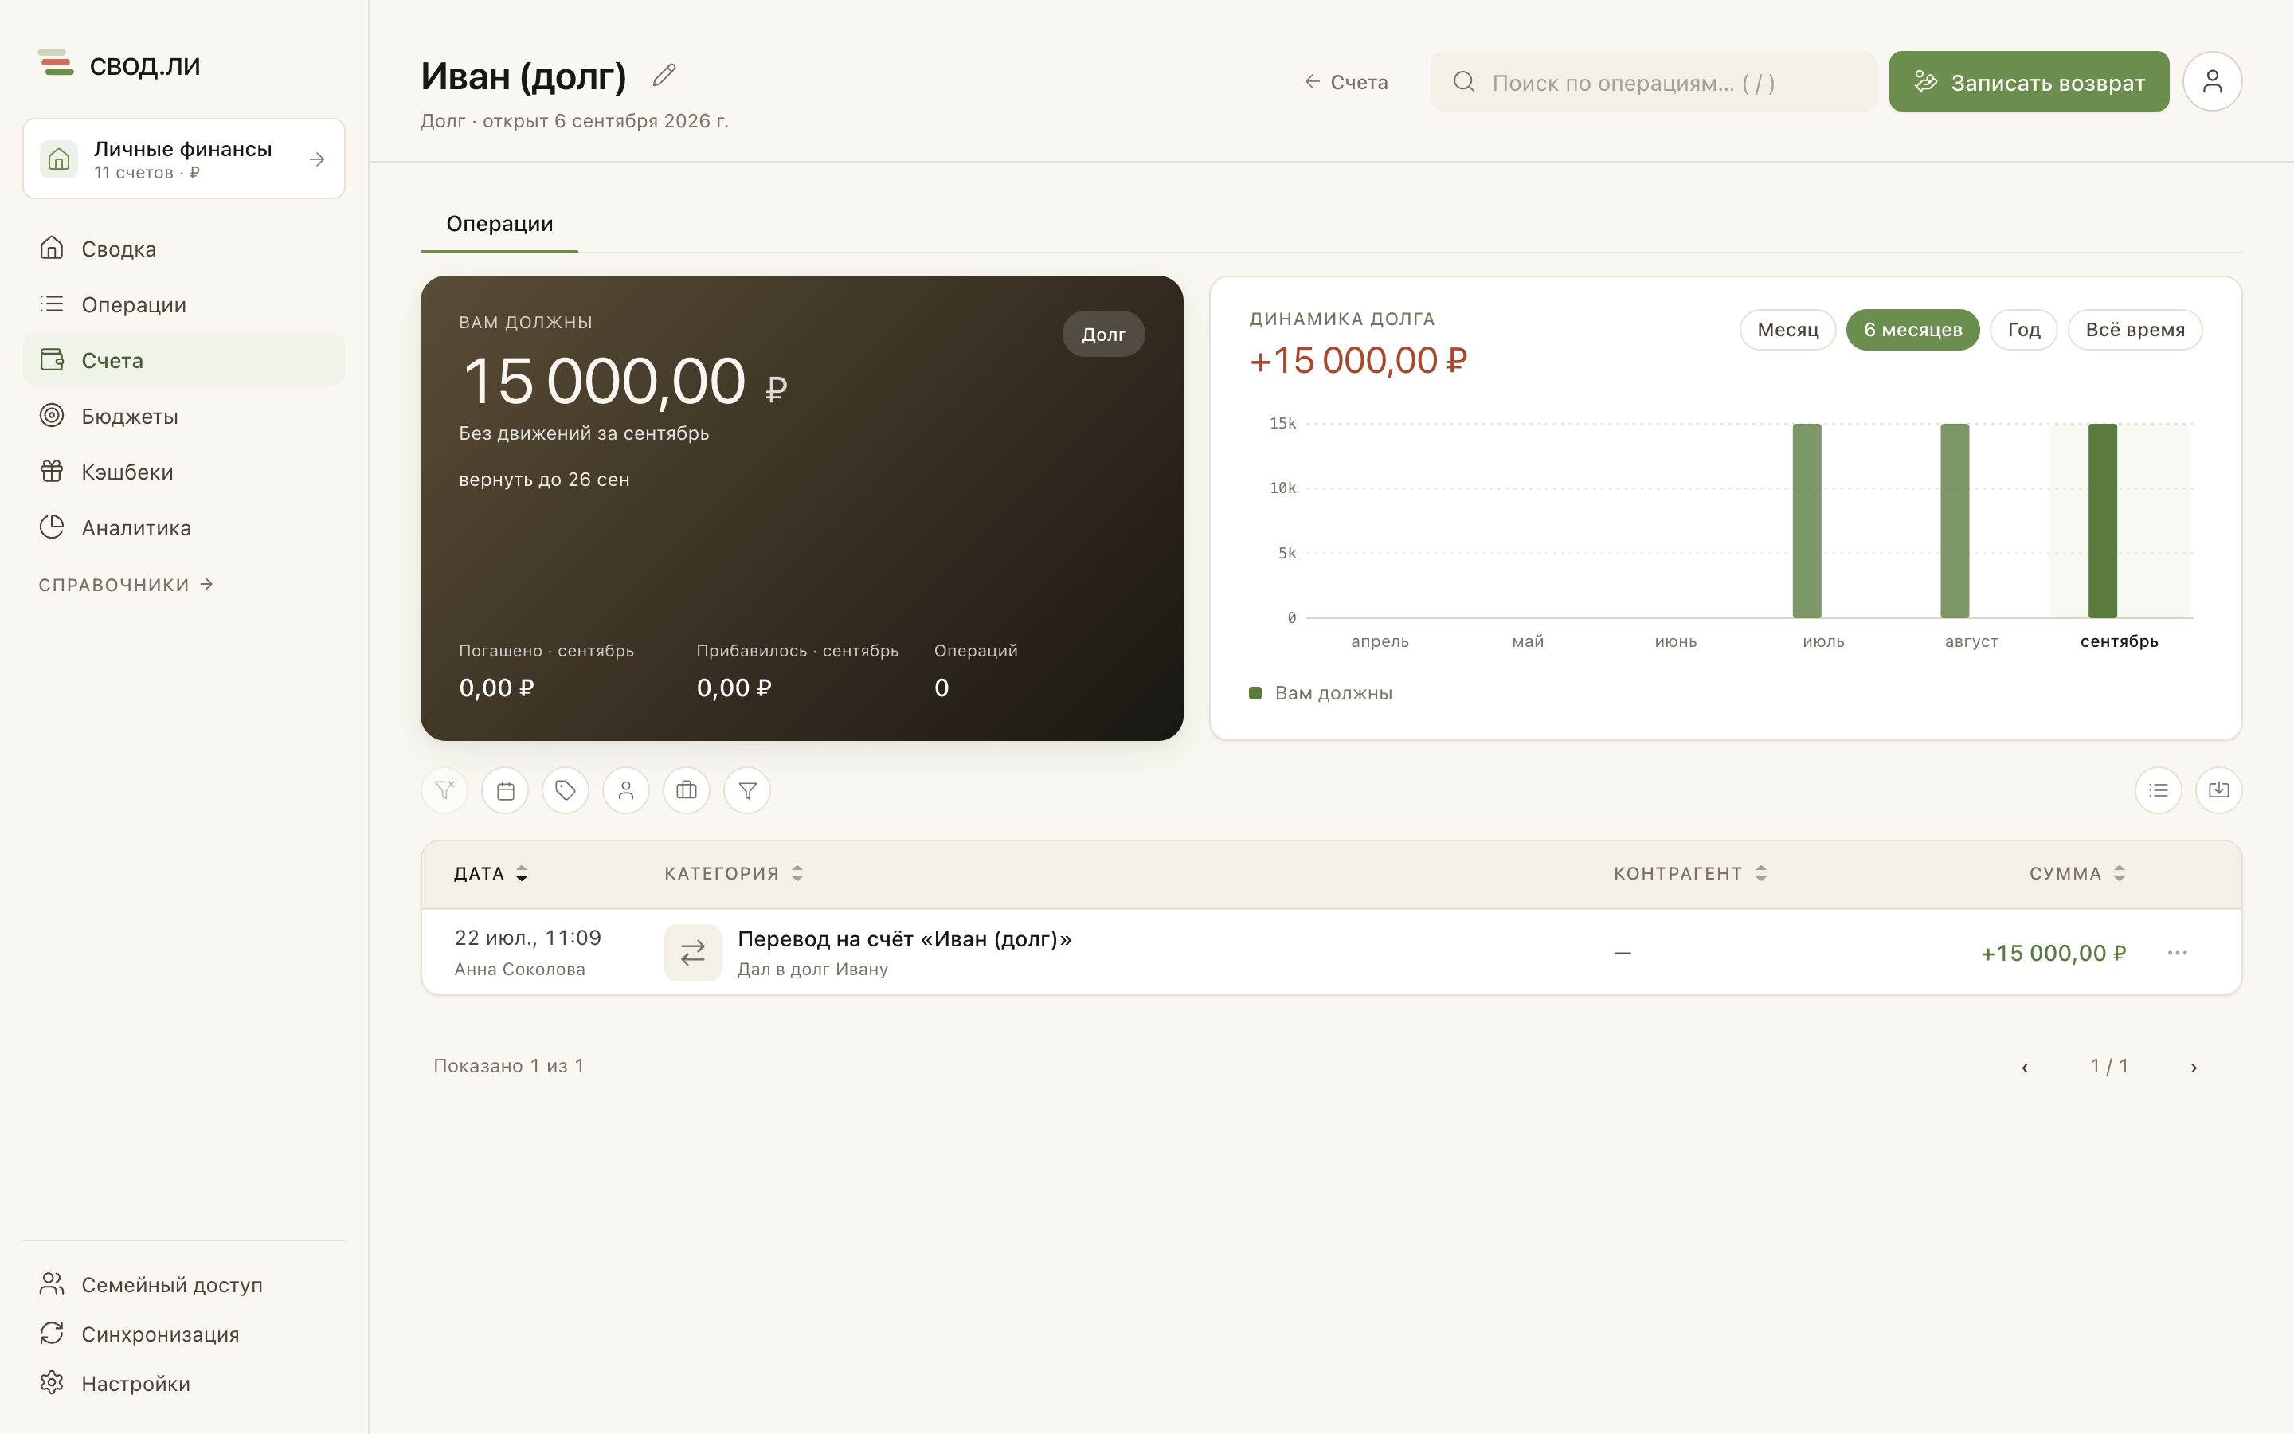
Task: Open the Личные финансы workspace switcher
Action: click(x=184, y=159)
